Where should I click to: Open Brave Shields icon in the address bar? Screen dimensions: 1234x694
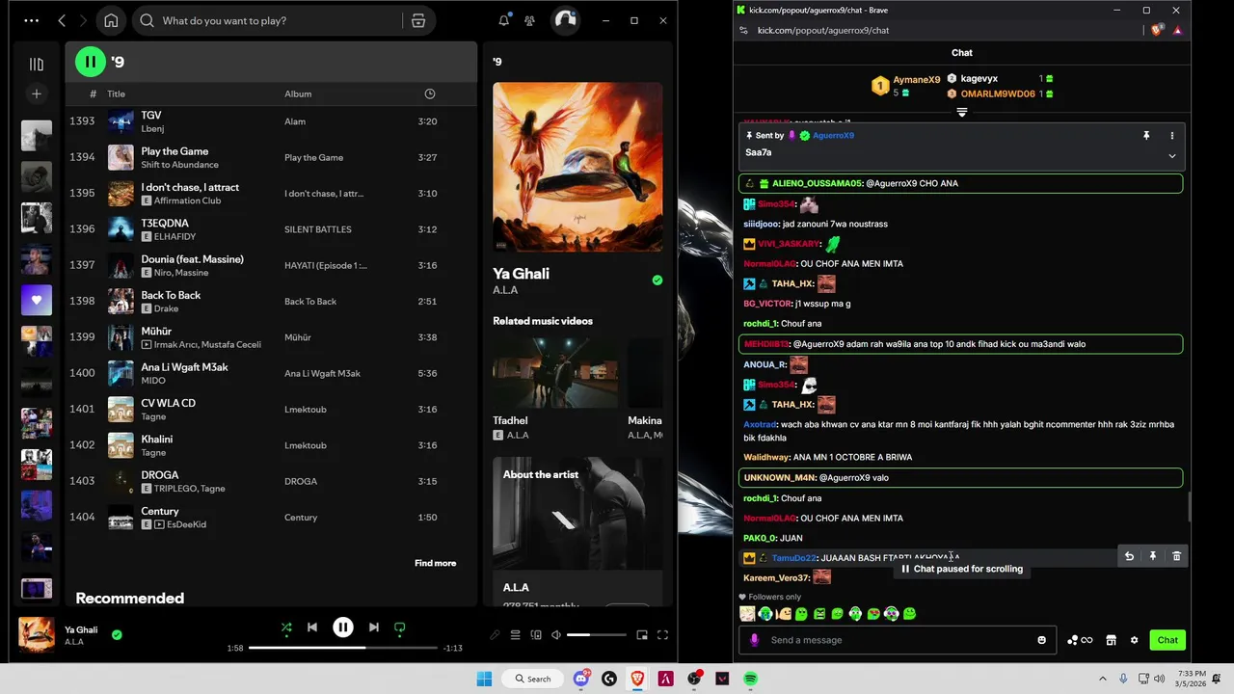(x=1157, y=30)
